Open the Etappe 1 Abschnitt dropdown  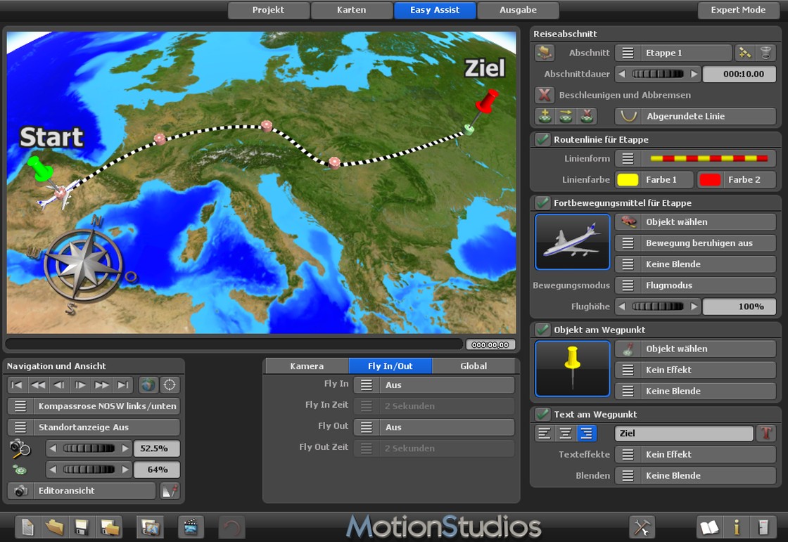pyautogui.click(x=673, y=53)
